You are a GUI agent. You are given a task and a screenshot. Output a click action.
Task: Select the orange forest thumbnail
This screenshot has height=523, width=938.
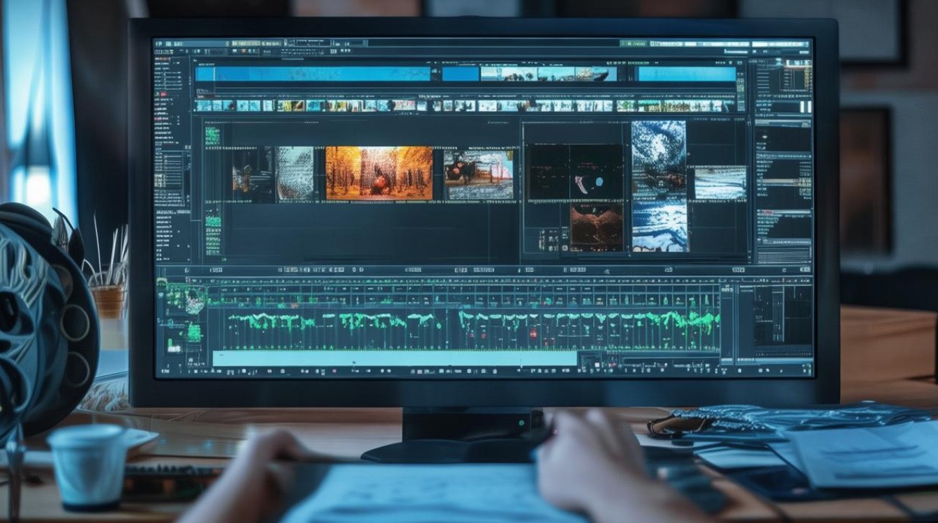click(x=379, y=172)
